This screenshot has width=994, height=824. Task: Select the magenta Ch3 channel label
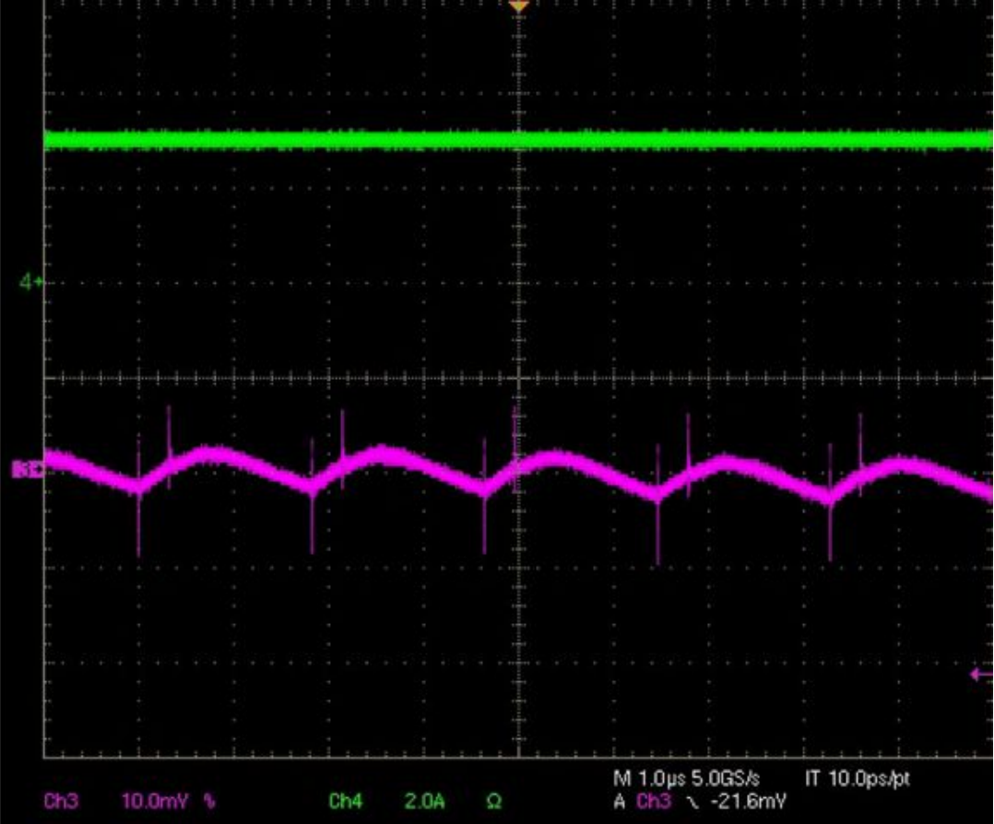pos(62,802)
